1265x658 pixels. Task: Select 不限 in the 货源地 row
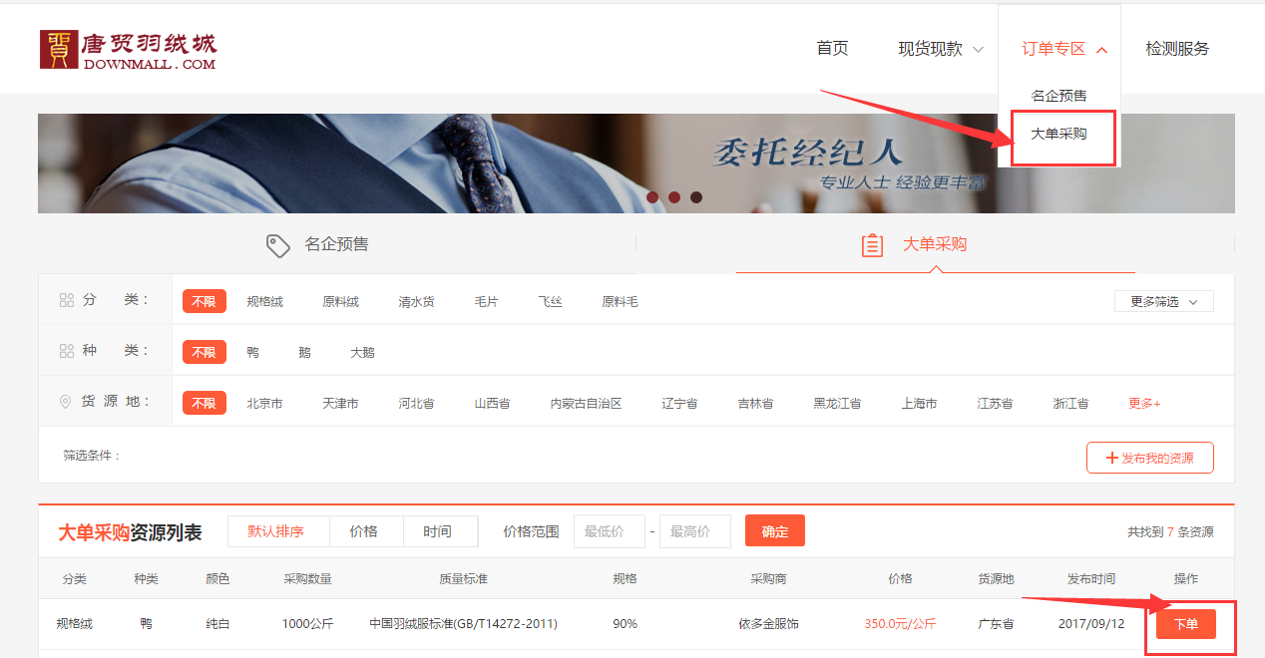tap(205, 403)
